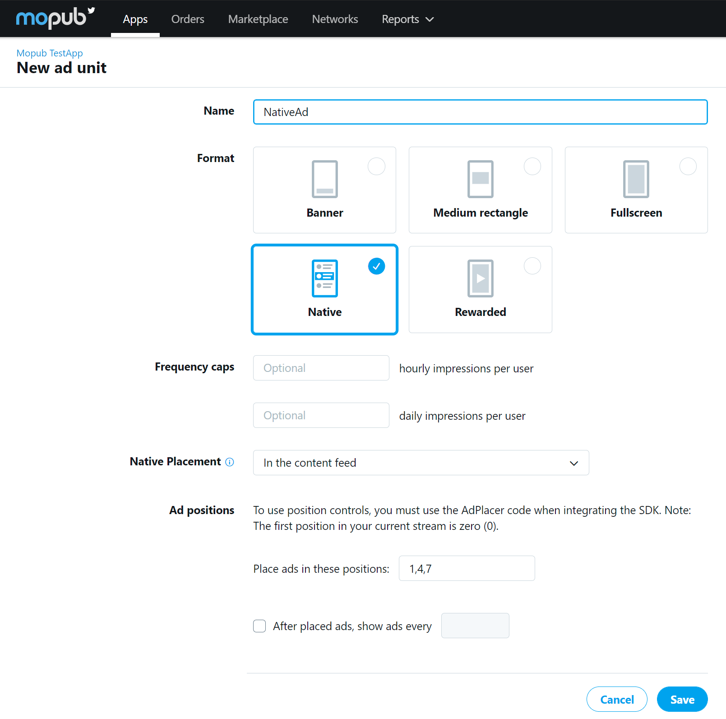Click the 'Banner' format label

point(325,213)
